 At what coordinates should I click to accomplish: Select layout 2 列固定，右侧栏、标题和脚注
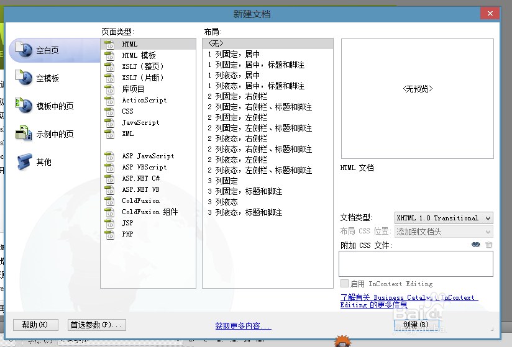pos(268,107)
